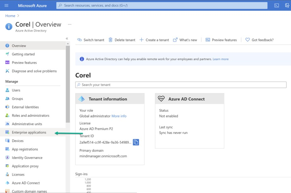Click the Getting started rocket icon

click(7, 54)
